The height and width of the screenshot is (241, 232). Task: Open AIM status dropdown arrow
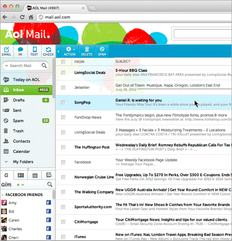pos(23,185)
